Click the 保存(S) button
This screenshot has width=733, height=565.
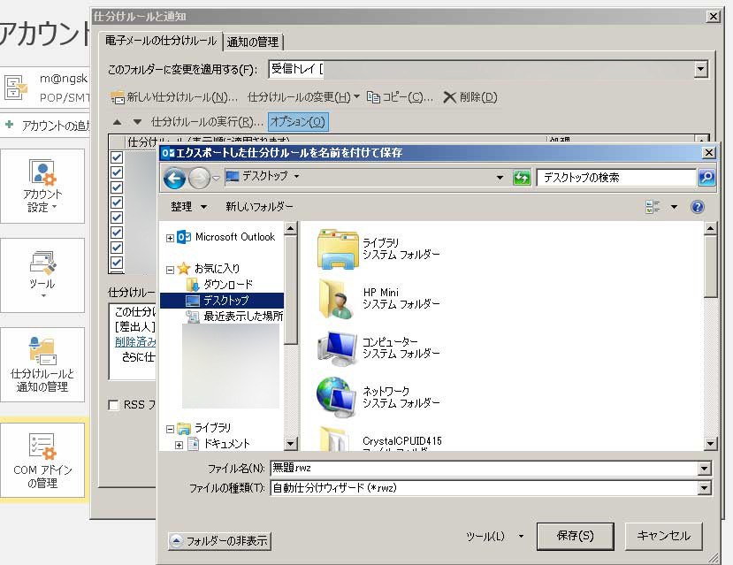pyautogui.click(x=575, y=536)
